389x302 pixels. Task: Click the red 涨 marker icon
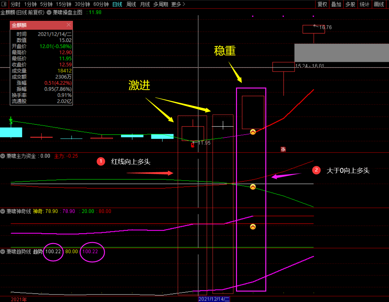pos(283,149)
